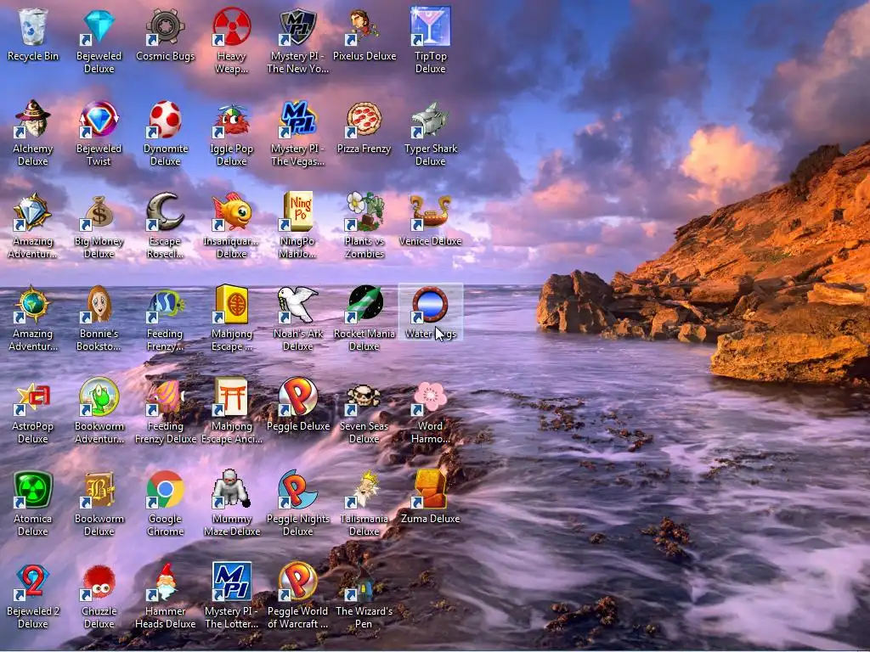The height and width of the screenshot is (652, 870).
Task: Select Word Harmony pink flower icon
Action: (x=430, y=397)
